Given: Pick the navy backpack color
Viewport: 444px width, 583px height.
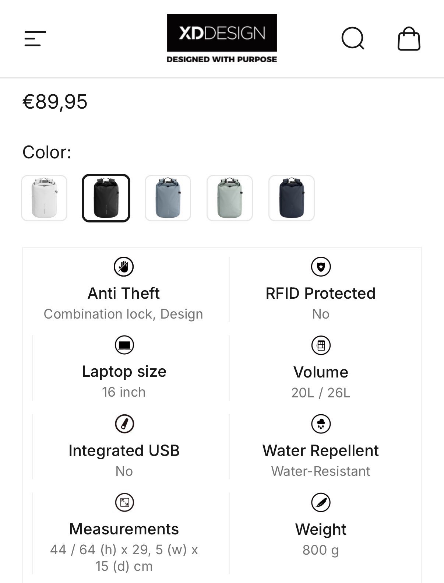Looking at the screenshot, I should (x=292, y=198).
